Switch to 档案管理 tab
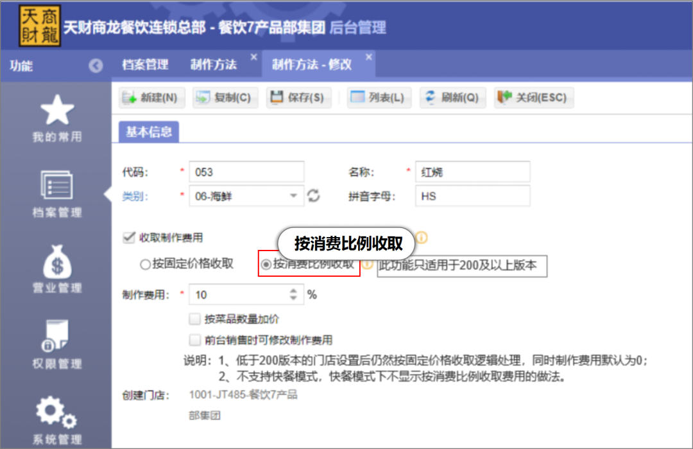The image size is (693, 449). (x=145, y=65)
